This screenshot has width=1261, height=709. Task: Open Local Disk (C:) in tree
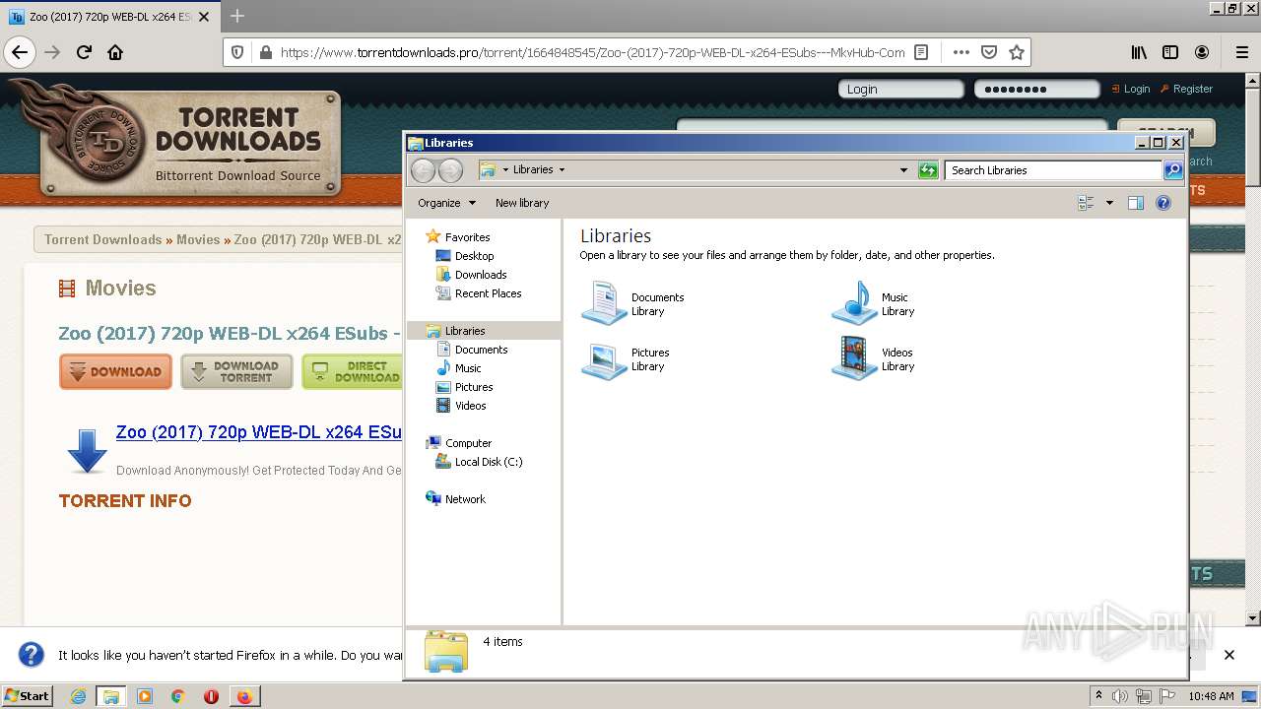pyautogui.click(x=489, y=462)
